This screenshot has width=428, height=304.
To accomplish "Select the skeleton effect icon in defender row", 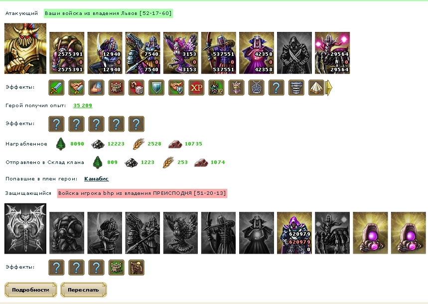I will click(136, 268).
